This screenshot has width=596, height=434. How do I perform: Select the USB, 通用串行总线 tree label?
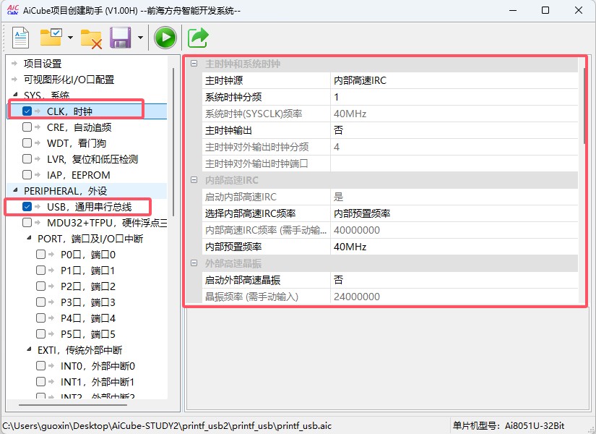90,207
